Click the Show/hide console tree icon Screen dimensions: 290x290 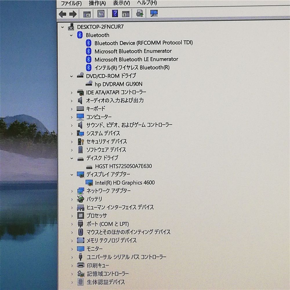coord(87,14)
